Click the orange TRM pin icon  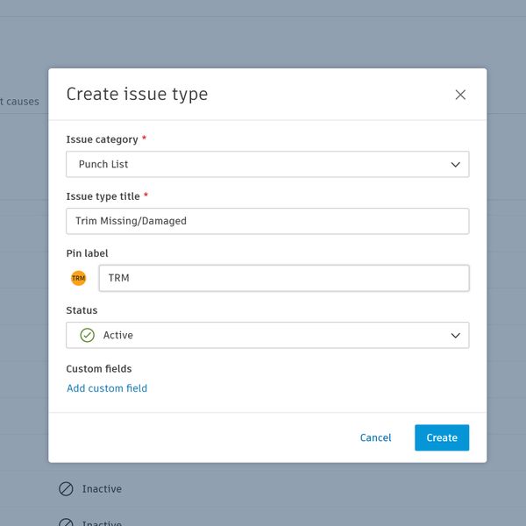click(x=79, y=278)
